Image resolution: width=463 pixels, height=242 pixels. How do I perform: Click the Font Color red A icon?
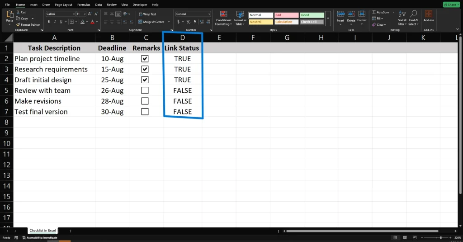(92, 22)
